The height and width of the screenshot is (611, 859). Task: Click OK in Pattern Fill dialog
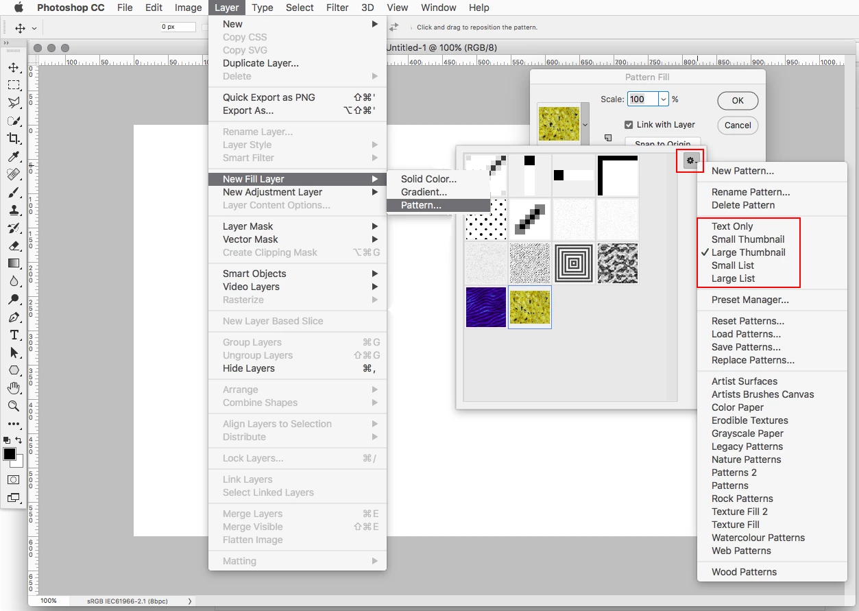(x=738, y=100)
